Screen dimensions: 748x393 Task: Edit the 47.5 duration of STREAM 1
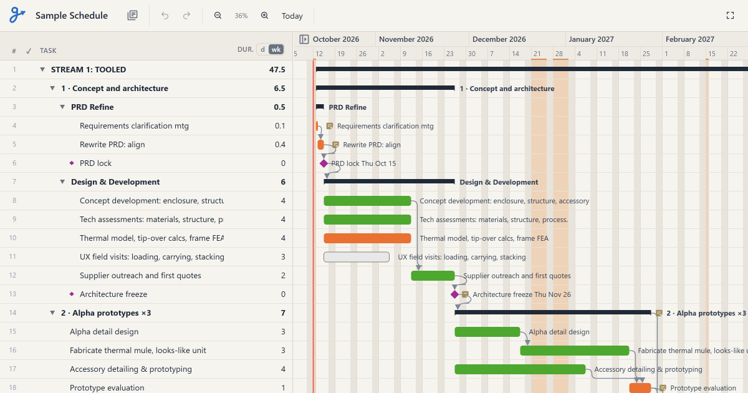coord(277,70)
